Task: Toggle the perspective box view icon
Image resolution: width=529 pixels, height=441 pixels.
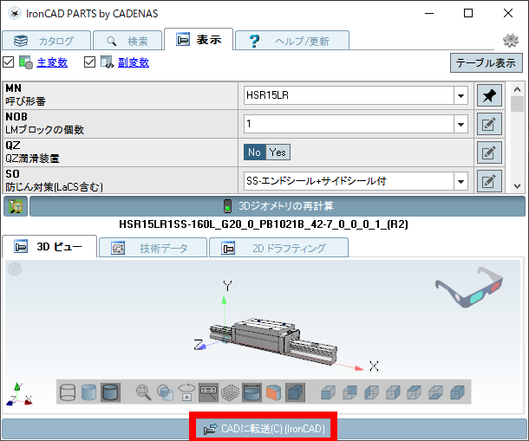Action: pos(295,392)
